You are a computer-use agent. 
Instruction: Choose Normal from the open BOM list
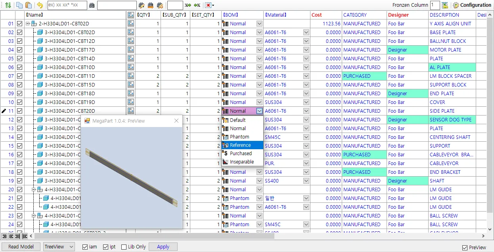click(x=242, y=128)
